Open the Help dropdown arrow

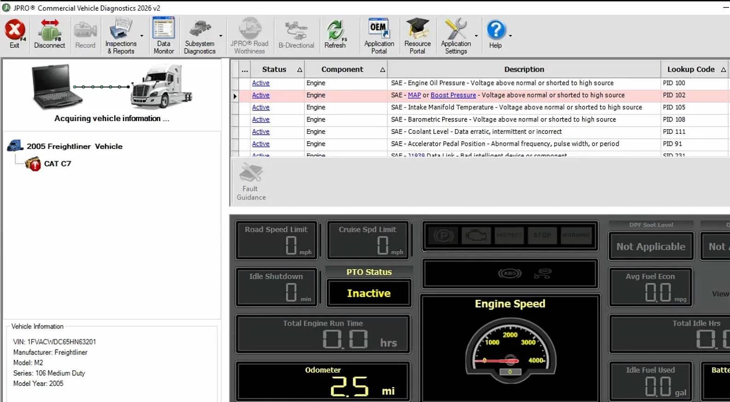510,36
